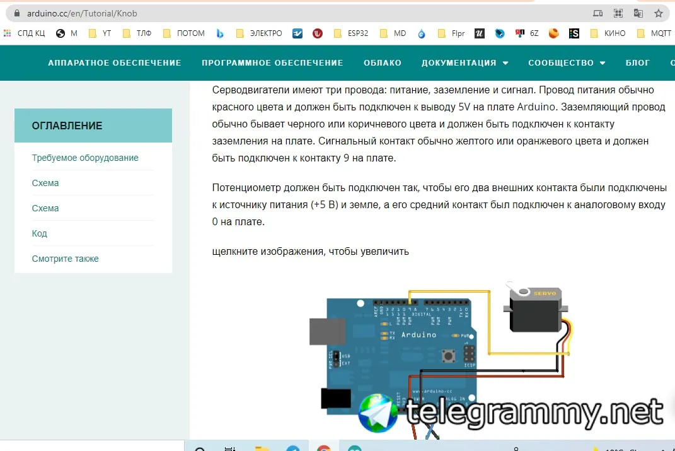This screenshot has height=451, width=675.
Task: Click the lock icon in the address bar
Action: pos(17,13)
